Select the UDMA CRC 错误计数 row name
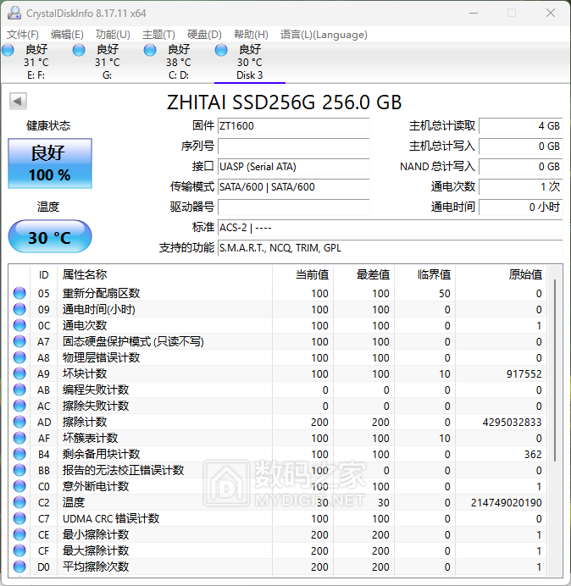The image size is (571, 586). [111, 519]
